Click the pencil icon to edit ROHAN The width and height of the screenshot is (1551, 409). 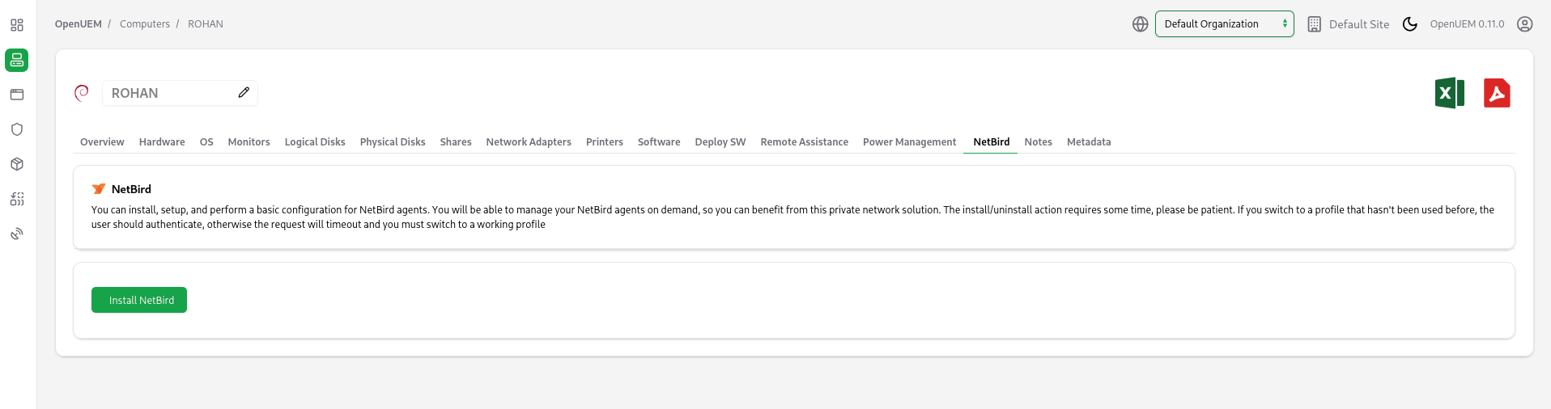[244, 93]
